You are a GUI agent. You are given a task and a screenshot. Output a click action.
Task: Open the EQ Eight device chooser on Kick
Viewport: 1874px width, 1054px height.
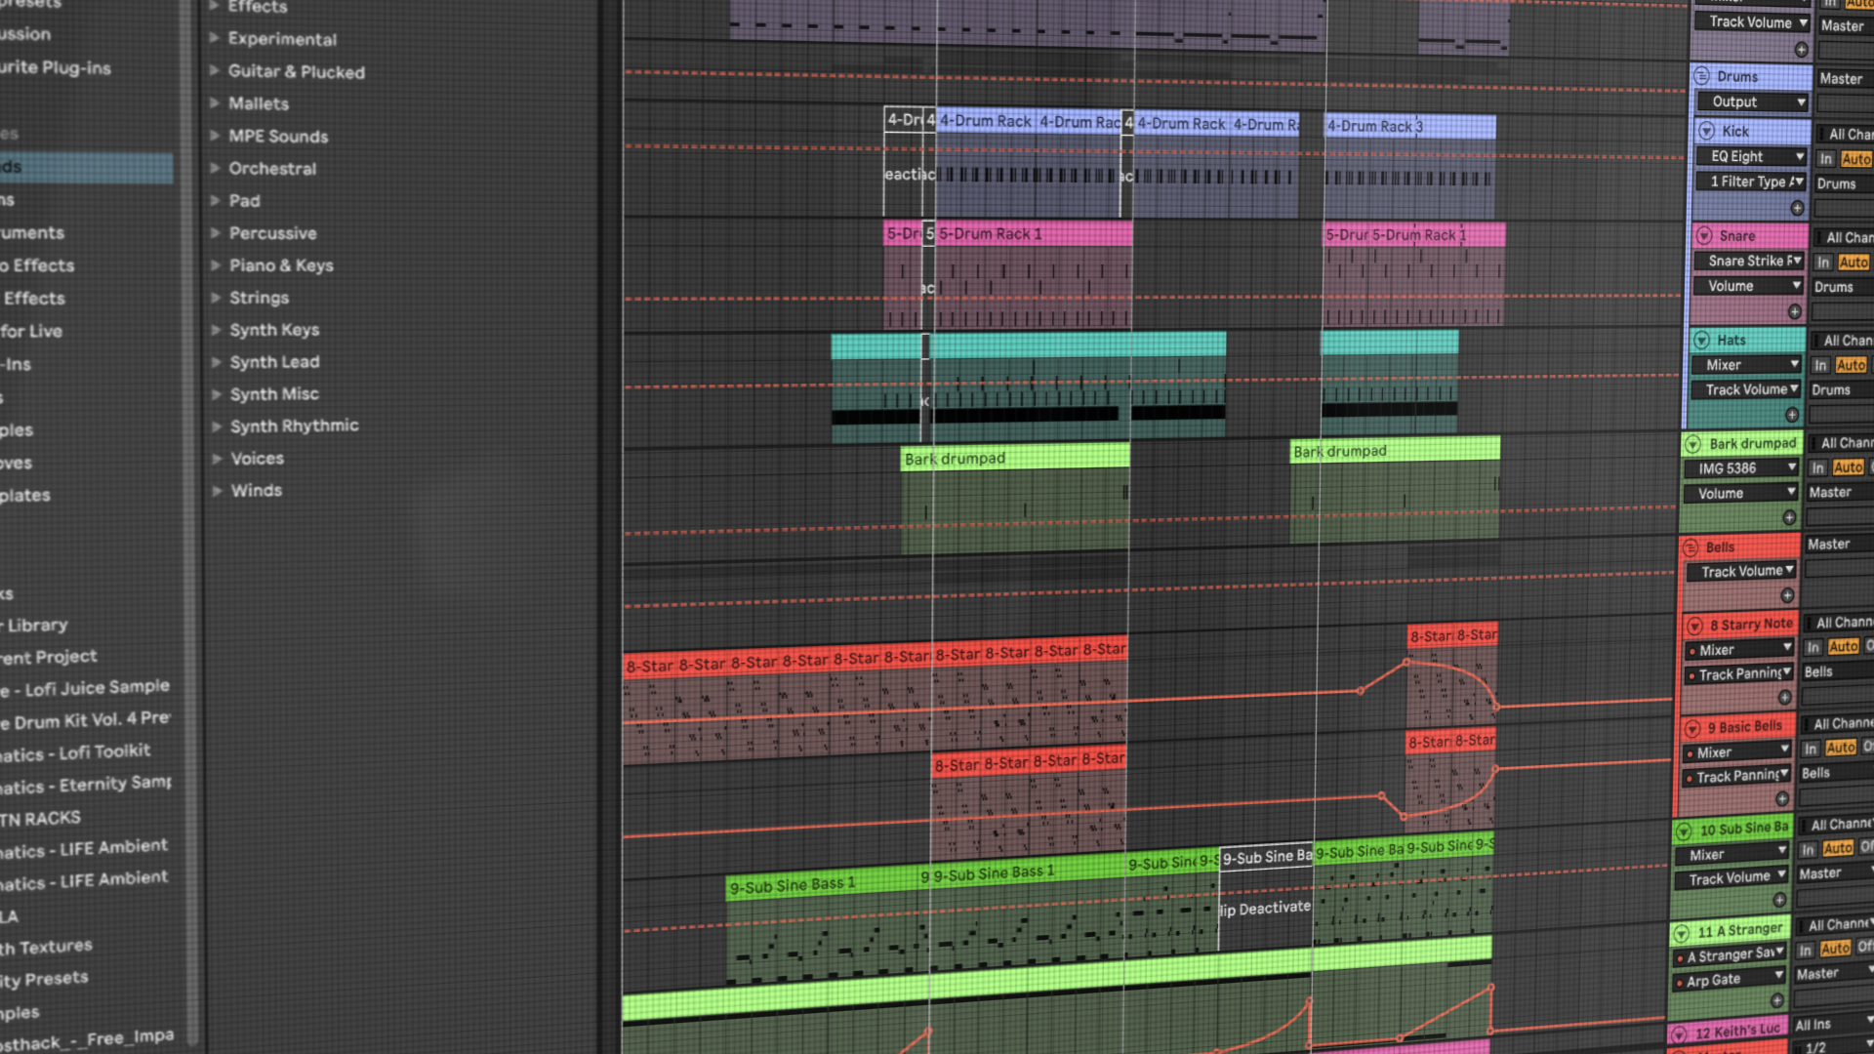point(1750,156)
